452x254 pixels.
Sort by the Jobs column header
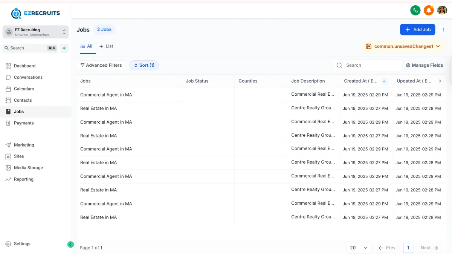[x=86, y=81]
